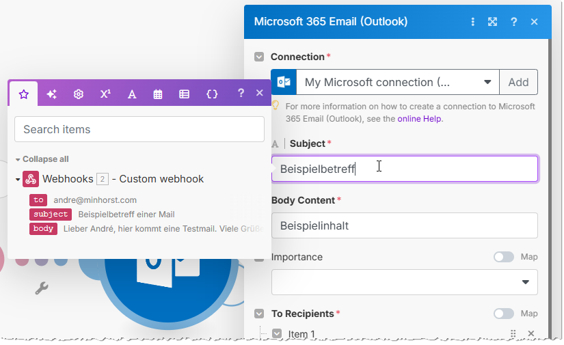Open the custom variables curly braces tab

point(212,94)
